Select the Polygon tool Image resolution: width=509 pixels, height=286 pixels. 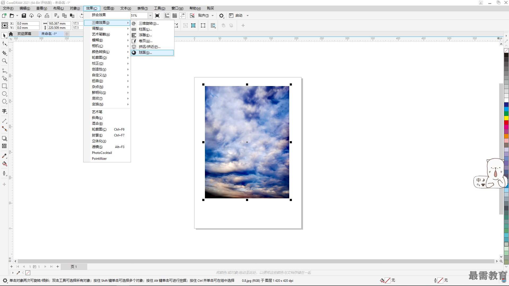point(4,101)
